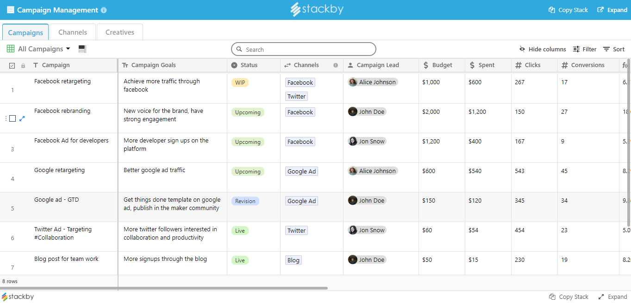This screenshot has width=631, height=303.
Task: Switch to the Channels tab
Action: pyautogui.click(x=73, y=32)
